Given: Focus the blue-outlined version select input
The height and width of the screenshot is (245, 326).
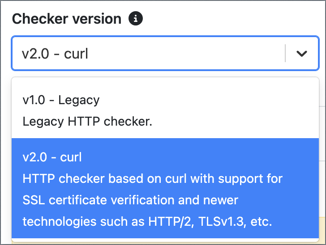Looking at the screenshot, I should tap(165, 53).
